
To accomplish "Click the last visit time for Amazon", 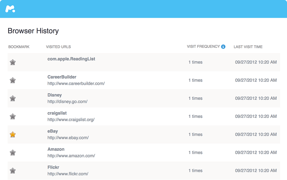I will [x=256, y=153].
